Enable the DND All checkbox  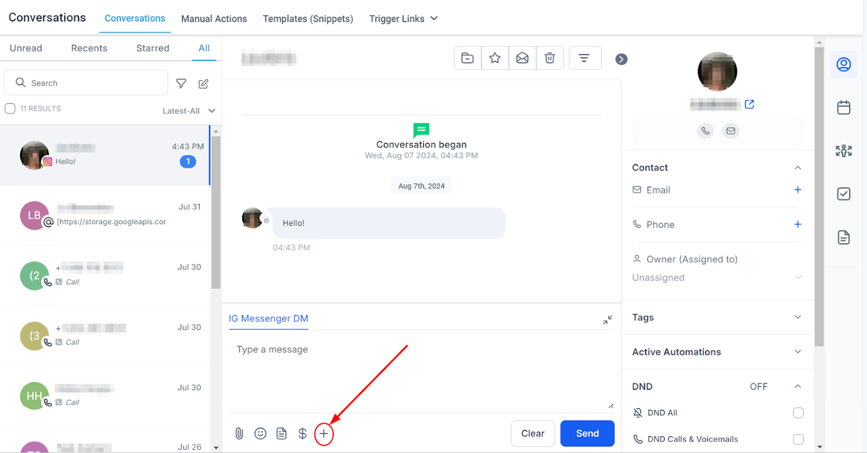point(798,413)
